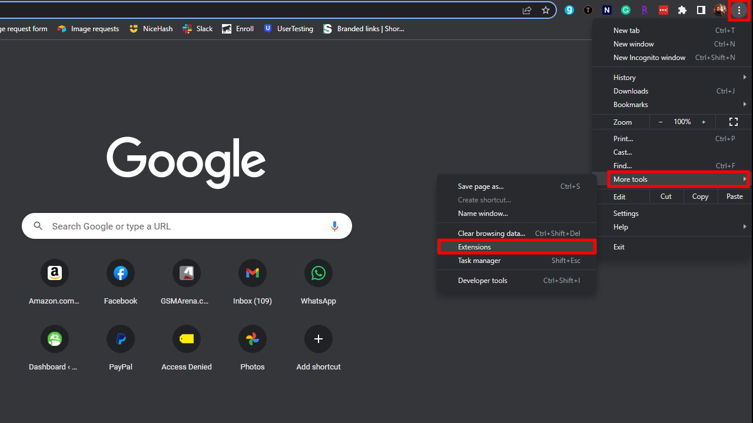Choose Find... in the menu

672,166
